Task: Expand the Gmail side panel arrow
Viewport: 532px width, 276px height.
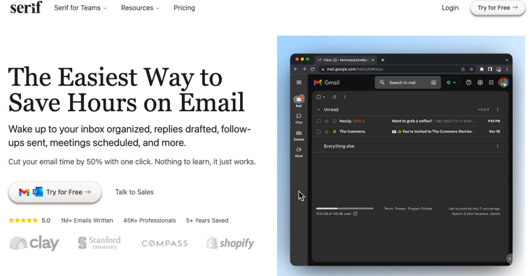Action: [x=510, y=259]
